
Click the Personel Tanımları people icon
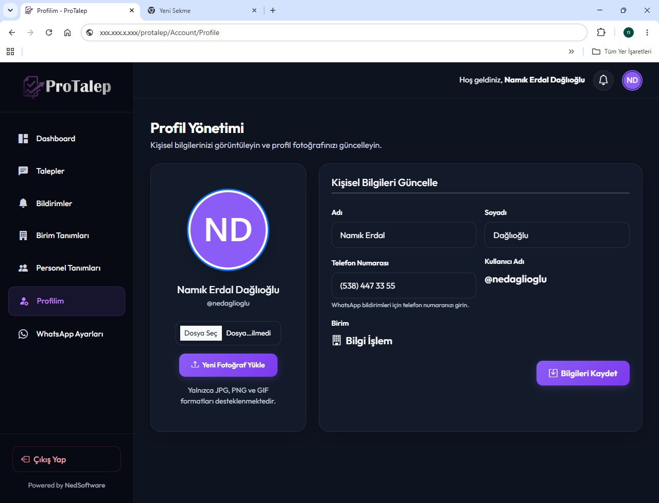click(23, 268)
